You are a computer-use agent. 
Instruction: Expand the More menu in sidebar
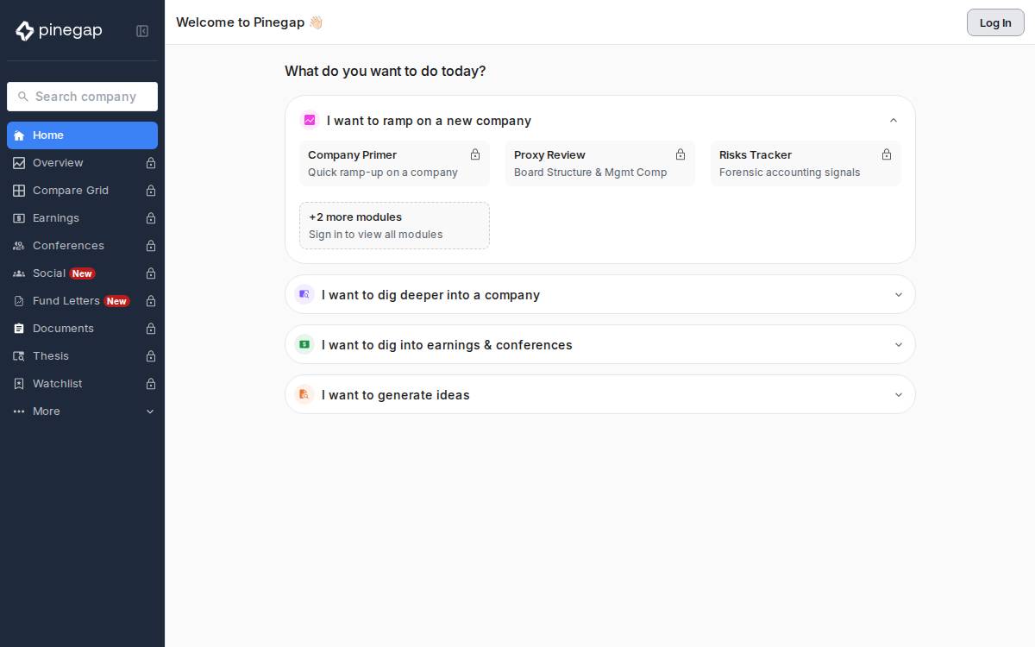click(82, 411)
